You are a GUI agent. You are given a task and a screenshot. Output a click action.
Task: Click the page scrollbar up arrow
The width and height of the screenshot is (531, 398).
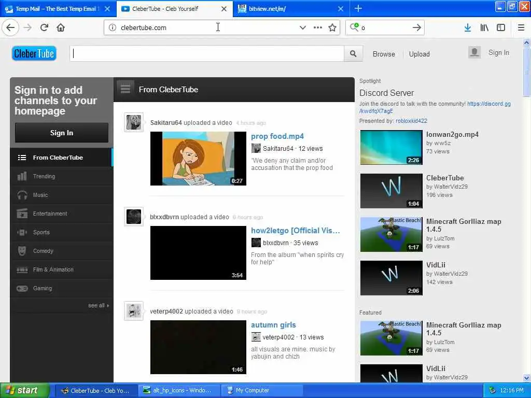527,42
